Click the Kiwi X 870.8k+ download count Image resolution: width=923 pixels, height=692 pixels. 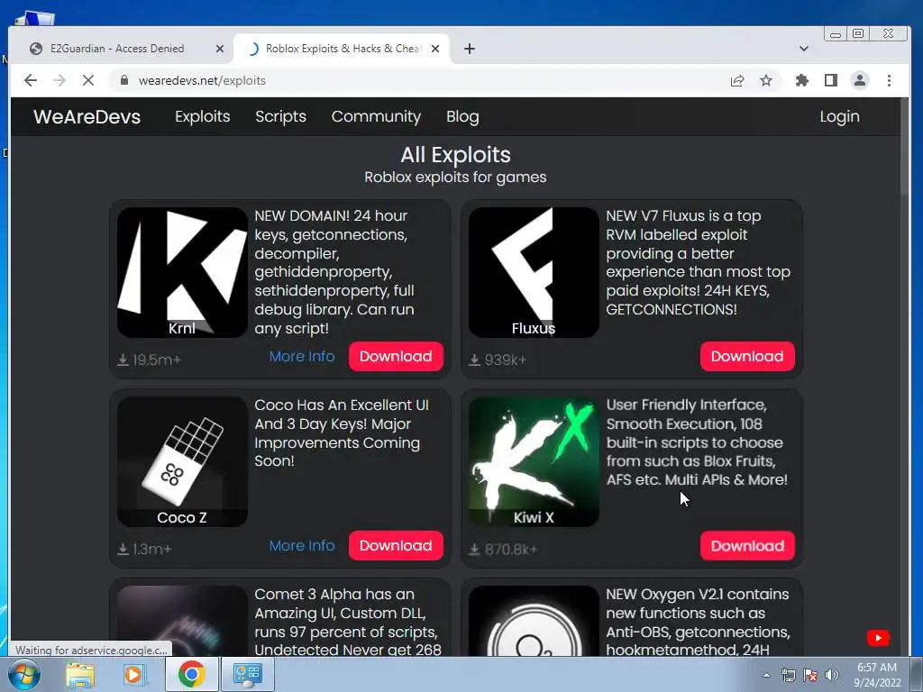pos(503,549)
